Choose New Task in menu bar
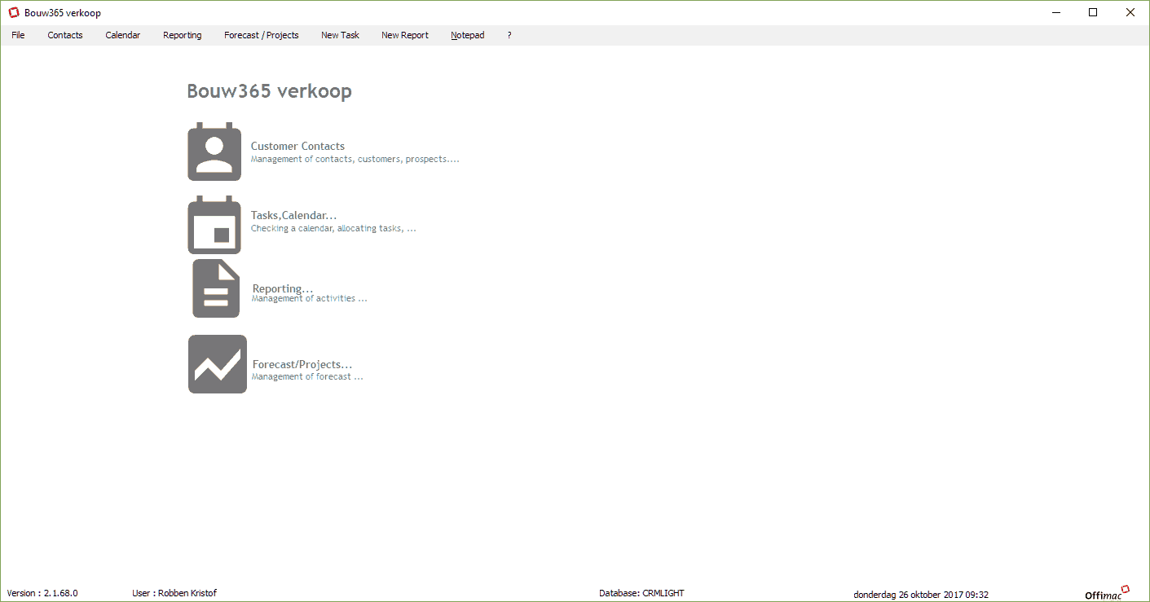This screenshot has height=602, width=1150. click(x=340, y=35)
